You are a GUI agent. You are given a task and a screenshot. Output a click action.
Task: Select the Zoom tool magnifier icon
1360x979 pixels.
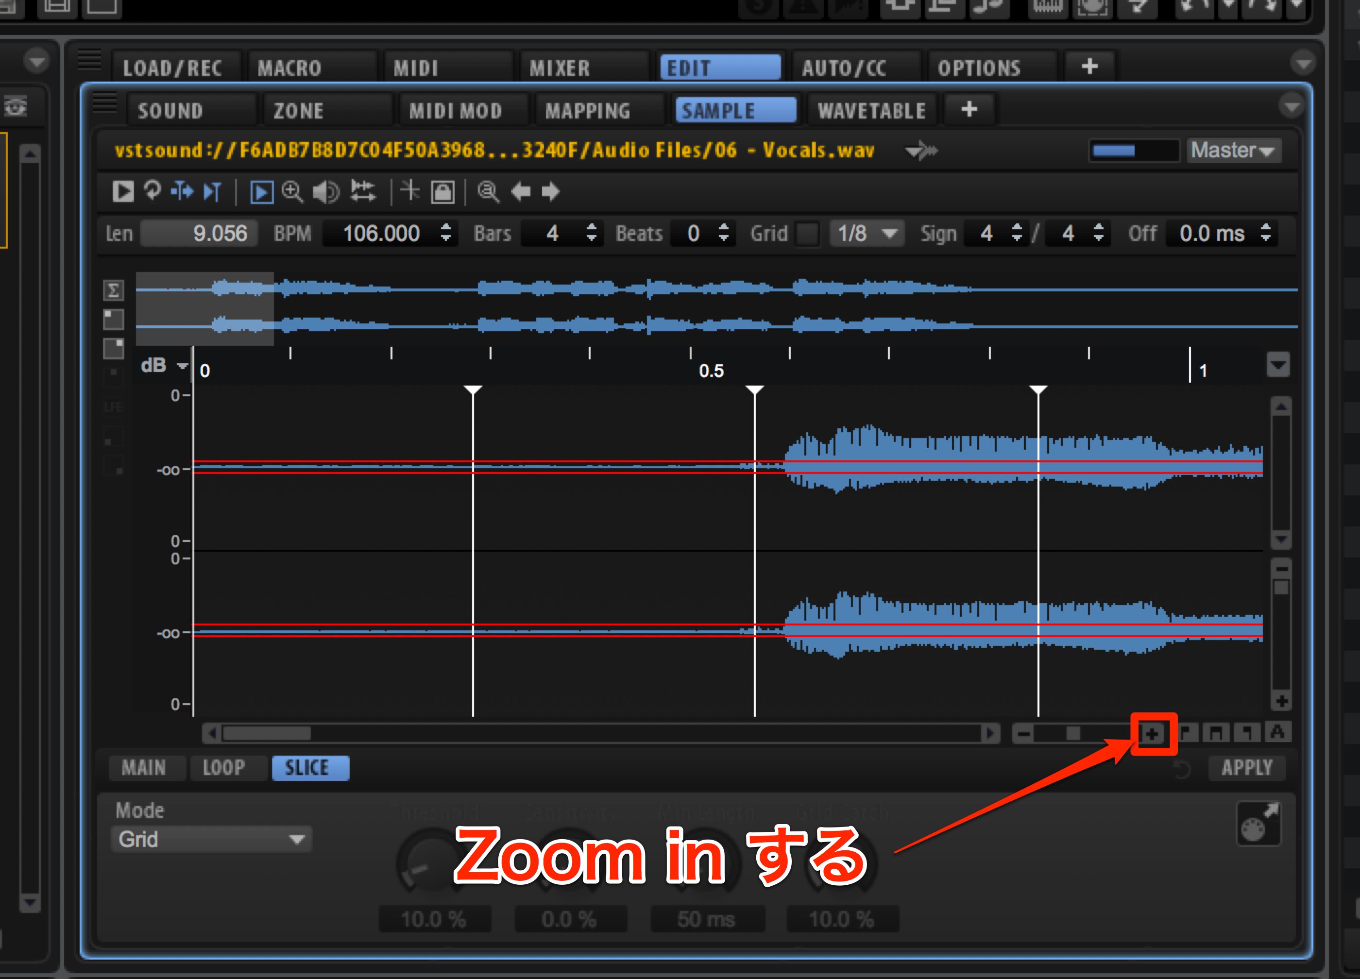(x=292, y=192)
